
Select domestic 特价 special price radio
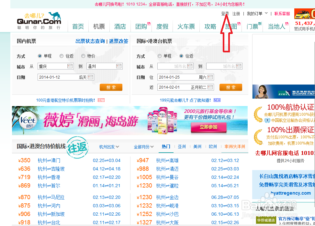tap(83, 56)
